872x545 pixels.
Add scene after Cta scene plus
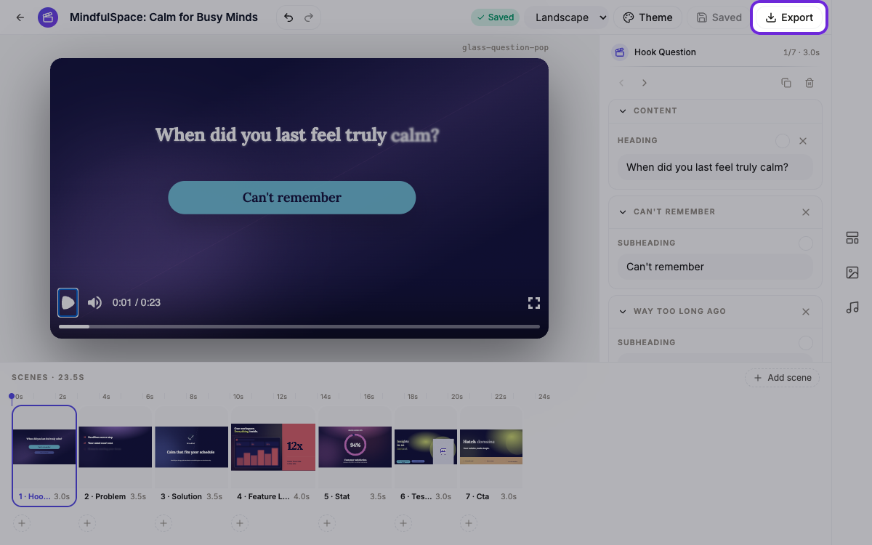point(469,523)
